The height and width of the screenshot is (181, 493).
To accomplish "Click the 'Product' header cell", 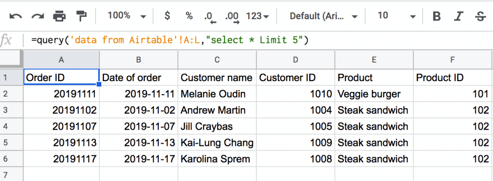I will (374, 77).
